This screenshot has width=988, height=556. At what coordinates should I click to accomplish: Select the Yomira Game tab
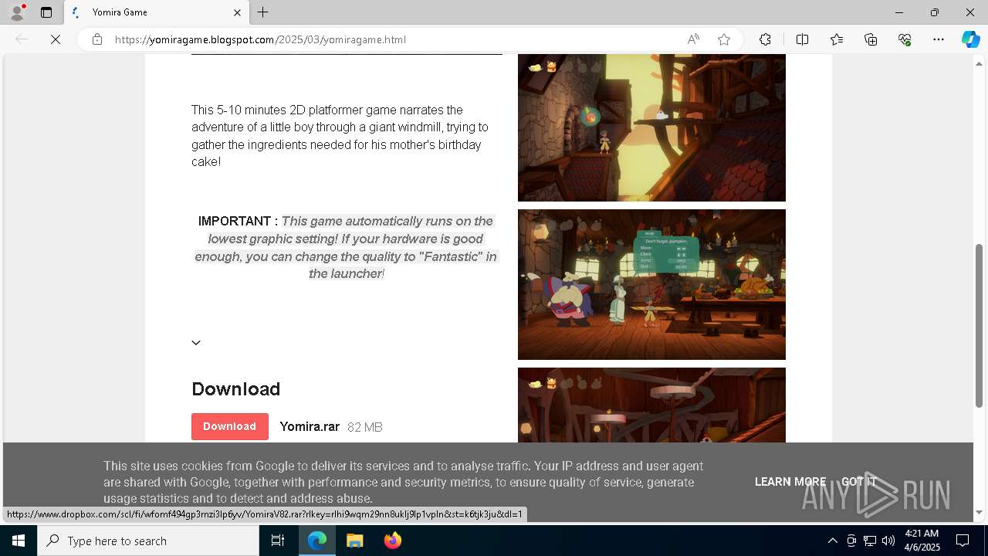(155, 12)
